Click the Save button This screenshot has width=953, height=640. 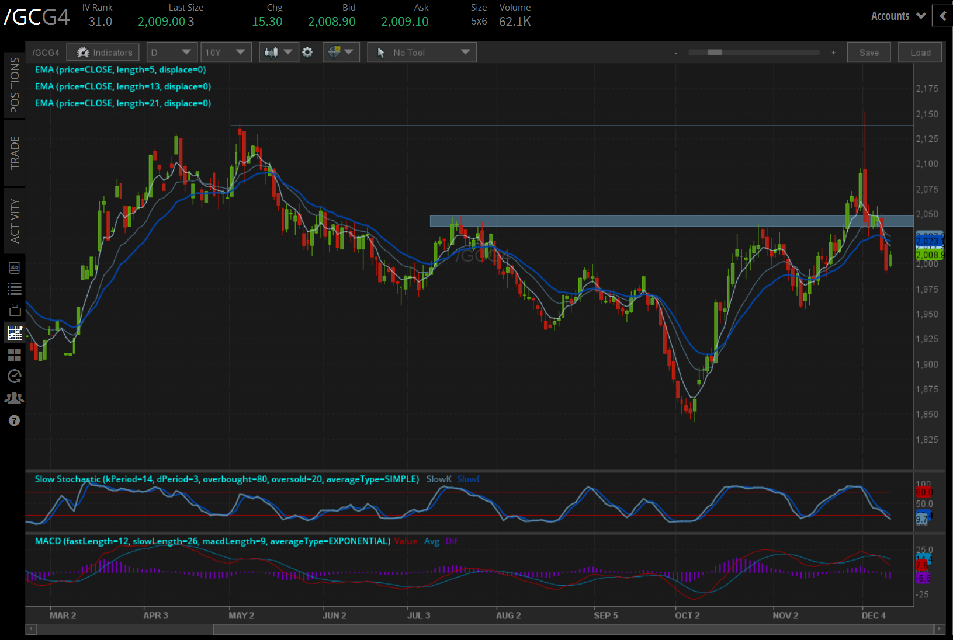tap(869, 52)
